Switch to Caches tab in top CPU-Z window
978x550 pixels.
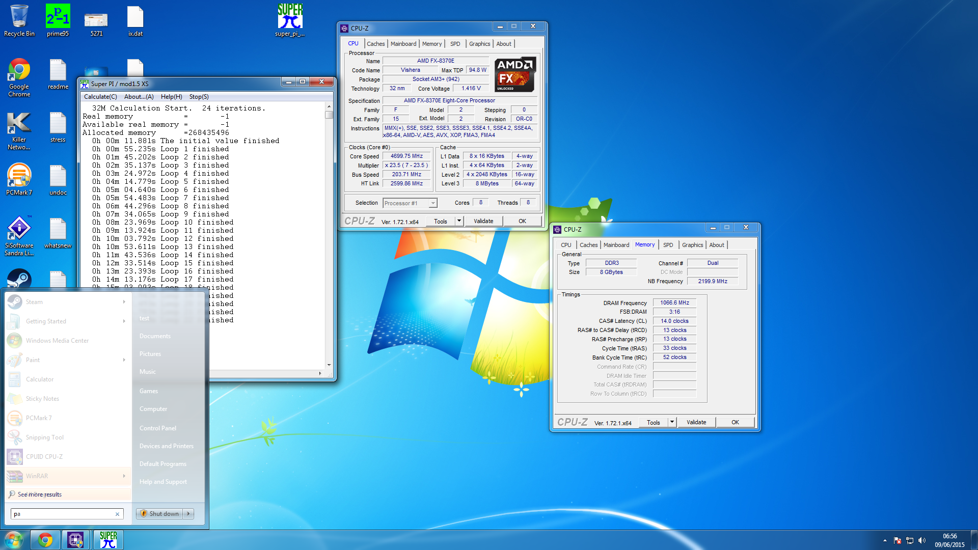(375, 44)
